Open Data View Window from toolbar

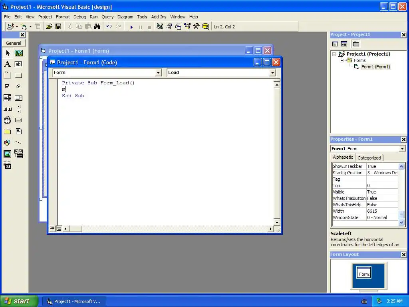206,27
